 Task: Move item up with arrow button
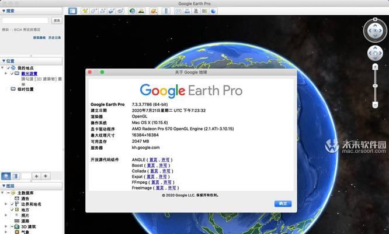(36, 176)
